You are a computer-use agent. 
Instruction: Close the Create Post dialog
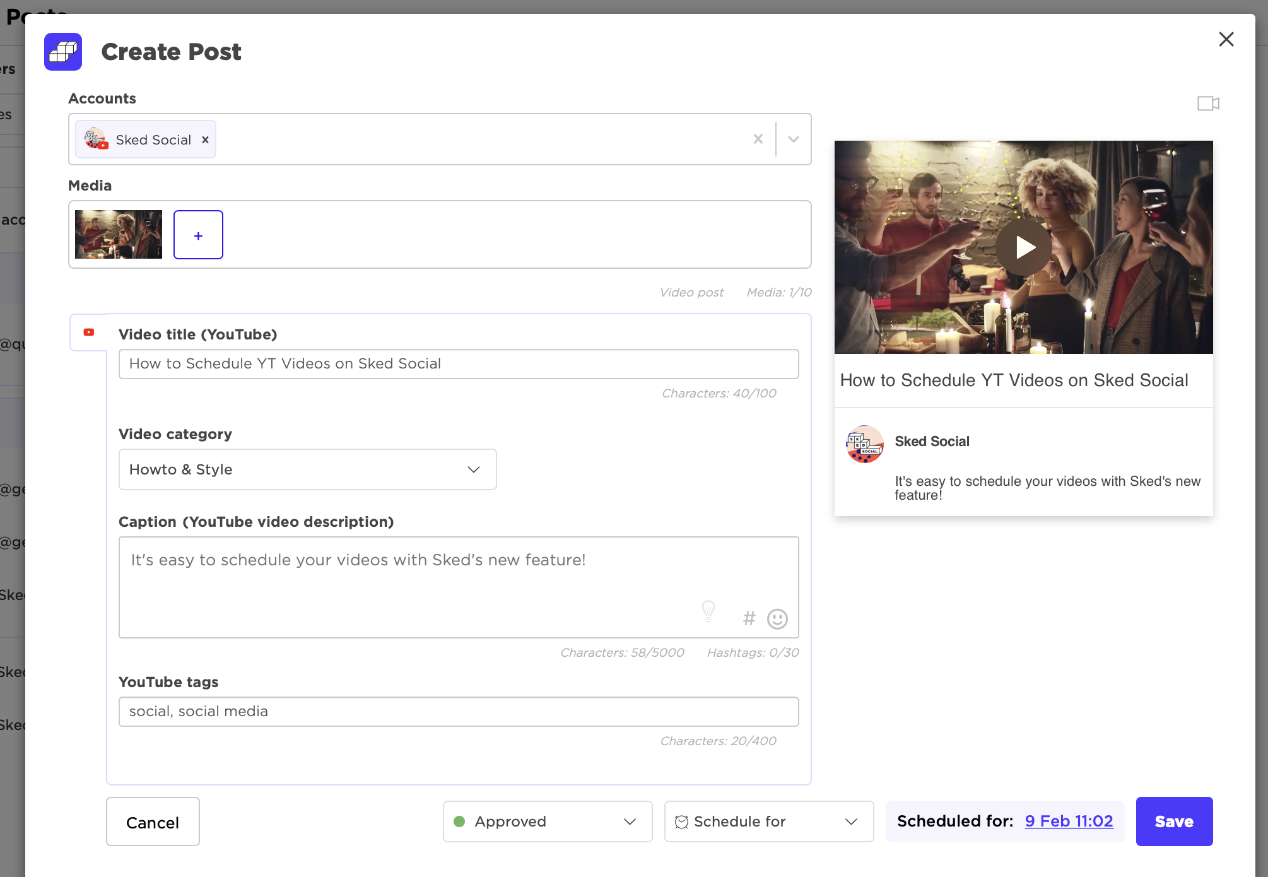point(1226,39)
